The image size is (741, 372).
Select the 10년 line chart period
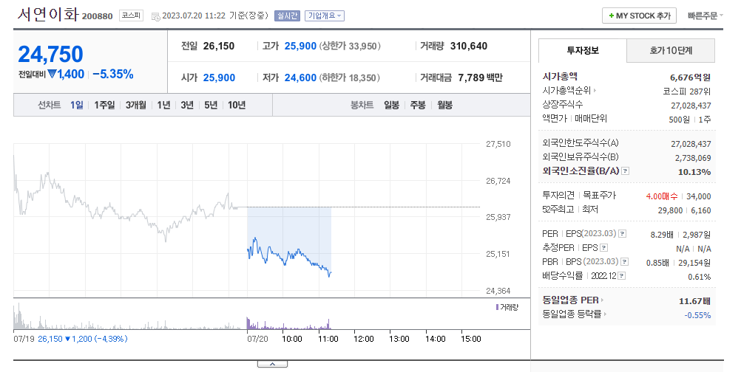pyautogui.click(x=237, y=105)
